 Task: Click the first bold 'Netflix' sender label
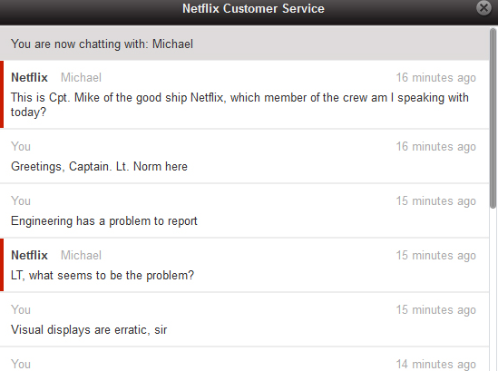[29, 77]
